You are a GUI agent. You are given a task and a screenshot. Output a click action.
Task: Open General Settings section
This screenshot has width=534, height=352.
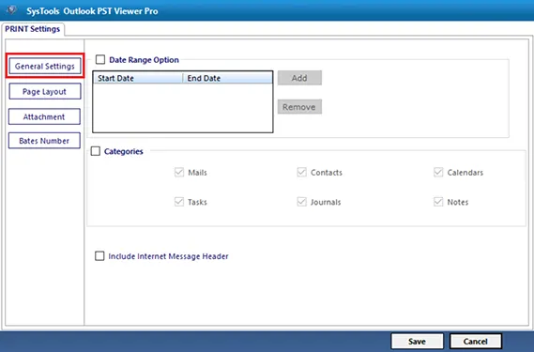[45, 66]
